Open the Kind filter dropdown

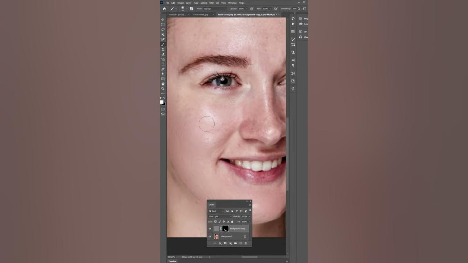click(x=216, y=211)
